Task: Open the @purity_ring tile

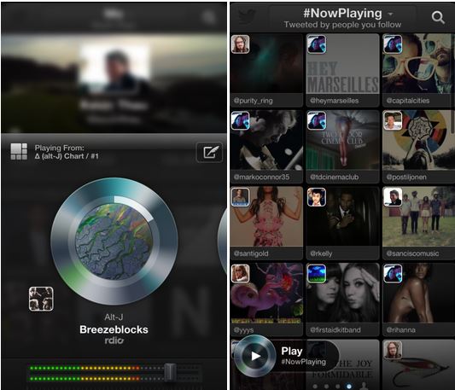Action: coord(266,70)
